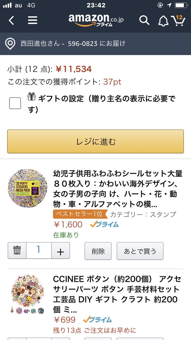Image resolution: width=191 pixels, height=340 pixels.
Task: Tap the Amazon.co.jp logo
Action: 96,20
